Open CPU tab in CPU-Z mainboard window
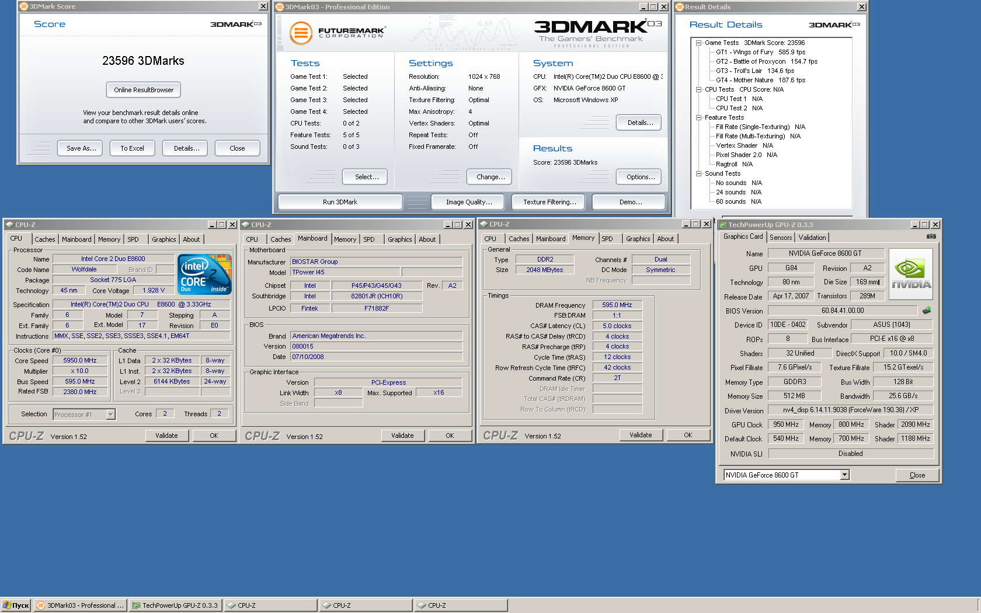This screenshot has height=613, width=981. click(x=252, y=239)
